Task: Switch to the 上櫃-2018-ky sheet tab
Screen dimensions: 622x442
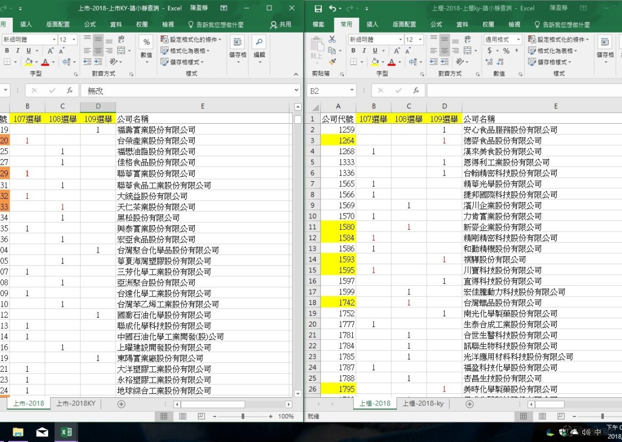Action: 422,404
